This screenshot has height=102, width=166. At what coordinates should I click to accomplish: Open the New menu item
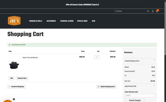93,21
